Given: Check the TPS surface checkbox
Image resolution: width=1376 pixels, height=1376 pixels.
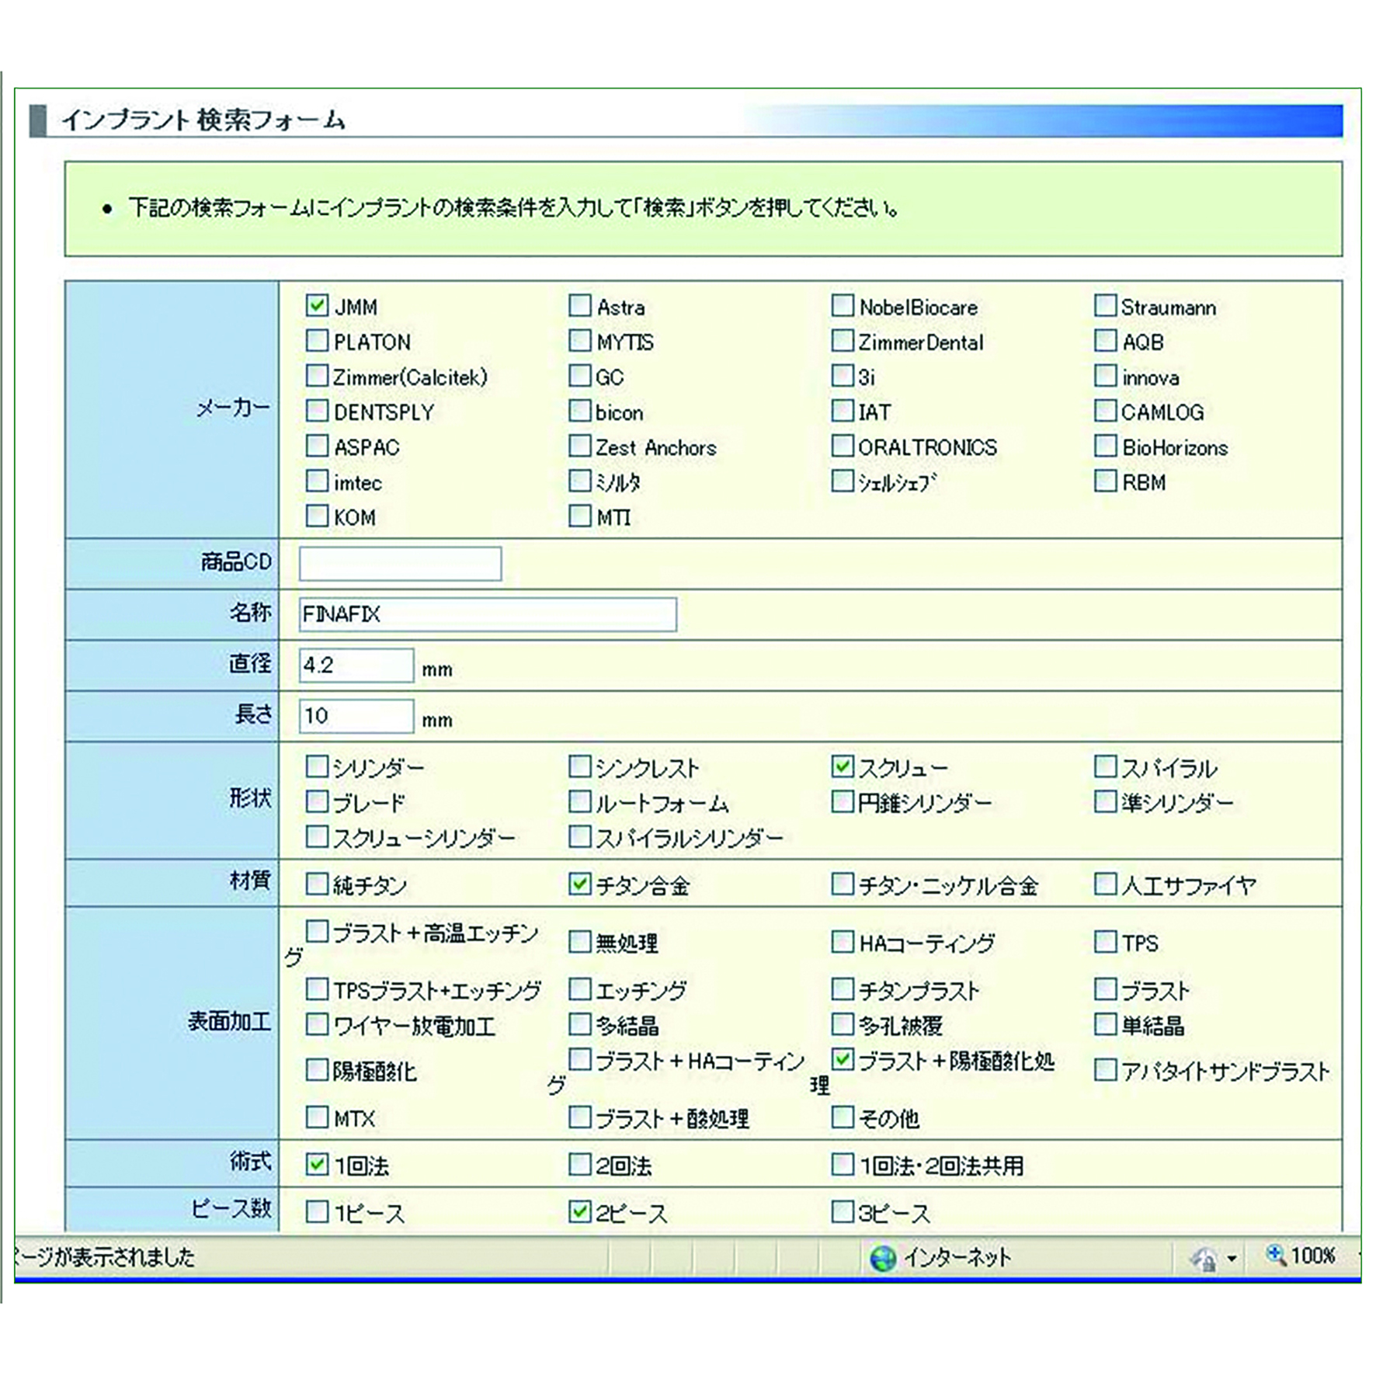Looking at the screenshot, I should click(1105, 942).
